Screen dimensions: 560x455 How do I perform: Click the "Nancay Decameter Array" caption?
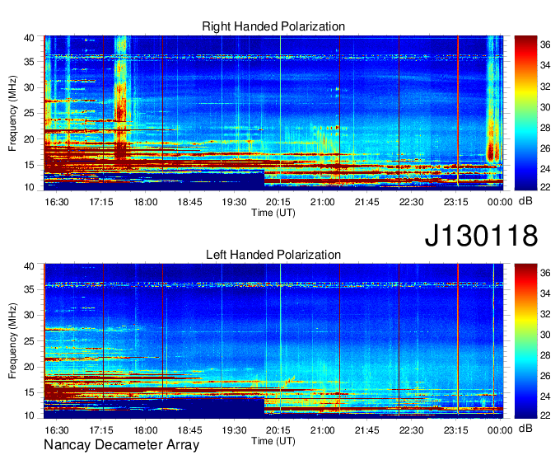point(121,445)
